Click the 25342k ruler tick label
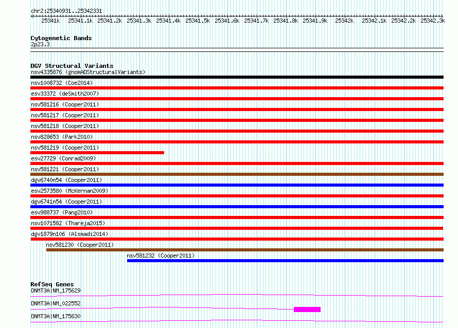This screenshot has width=458, height=328. [344, 21]
